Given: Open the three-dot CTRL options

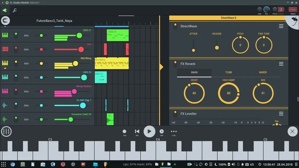Looking at the screenshot, I should pyautogui.click(x=174, y=132).
